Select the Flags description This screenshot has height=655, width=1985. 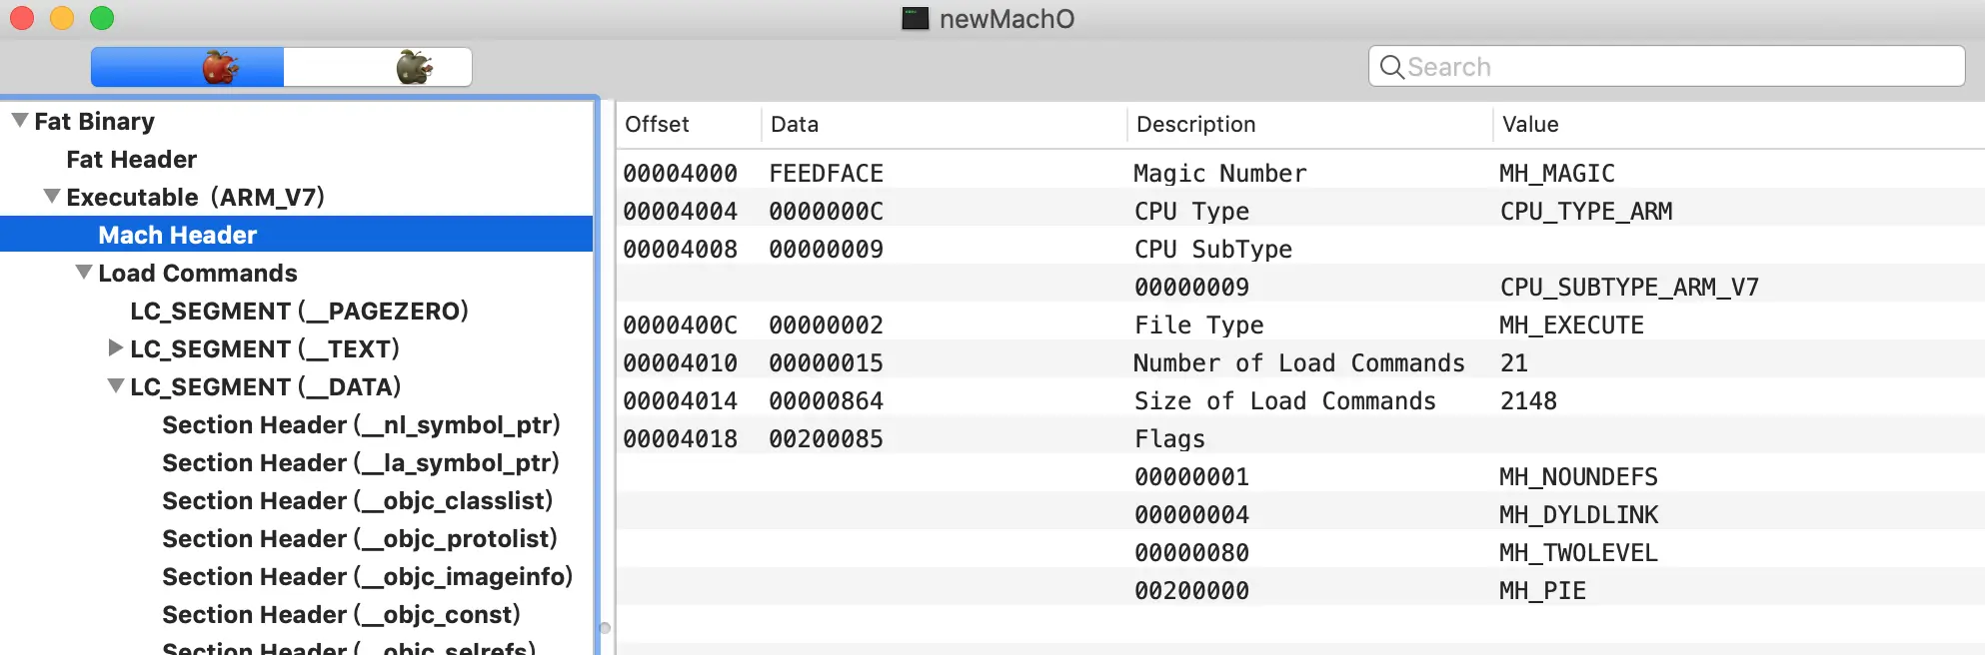tap(1169, 439)
